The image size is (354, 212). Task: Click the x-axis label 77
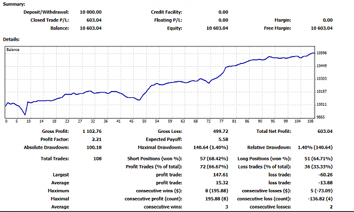(x=221, y=121)
